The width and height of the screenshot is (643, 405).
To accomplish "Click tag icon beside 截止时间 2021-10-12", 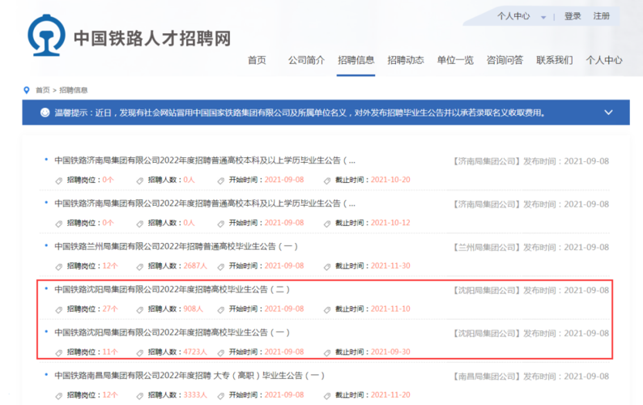I will click(x=327, y=224).
